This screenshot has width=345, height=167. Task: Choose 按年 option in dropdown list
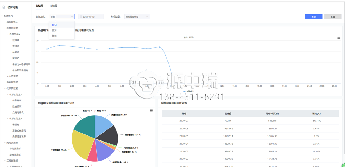[55, 36]
